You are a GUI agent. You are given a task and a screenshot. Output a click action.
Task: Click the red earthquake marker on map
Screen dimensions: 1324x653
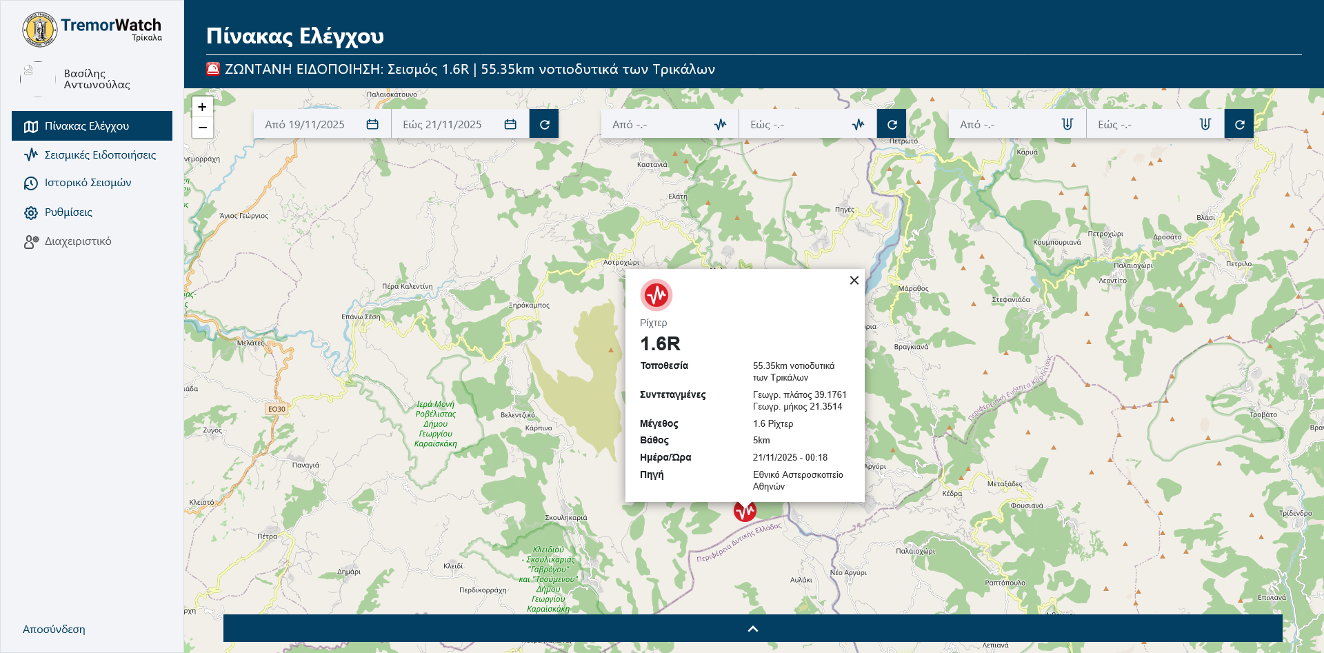coord(745,512)
